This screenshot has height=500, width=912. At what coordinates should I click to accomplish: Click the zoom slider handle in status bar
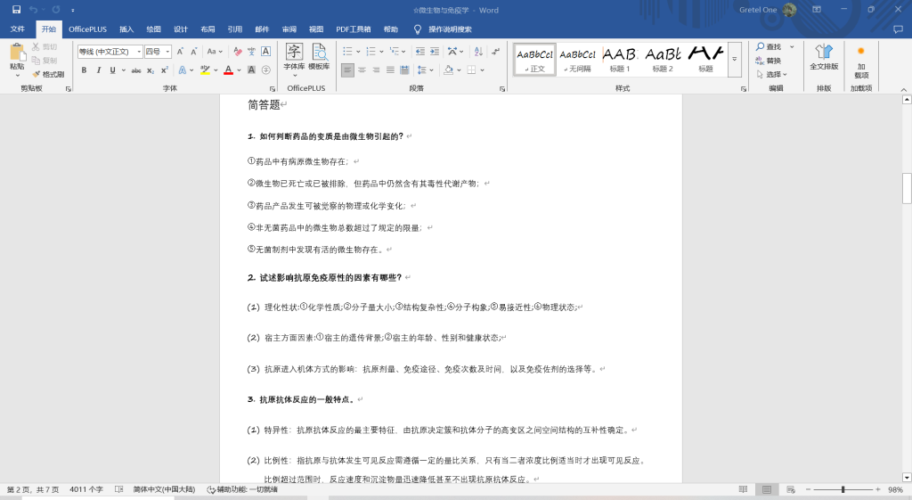coord(843,489)
